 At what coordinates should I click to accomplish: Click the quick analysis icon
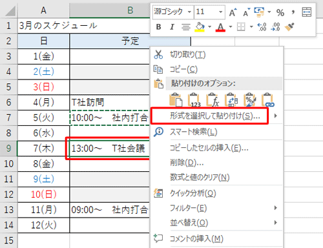[x=158, y=193]
